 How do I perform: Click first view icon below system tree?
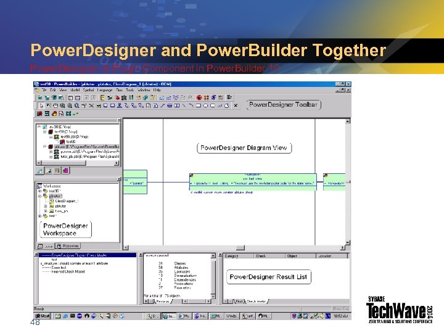click(x=39, y=171)
